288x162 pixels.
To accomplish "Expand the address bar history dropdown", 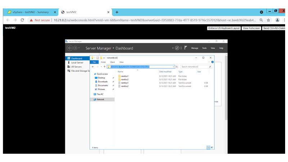I will (174, 67).
